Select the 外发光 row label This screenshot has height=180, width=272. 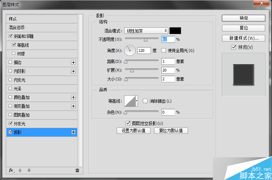point(20,124)
